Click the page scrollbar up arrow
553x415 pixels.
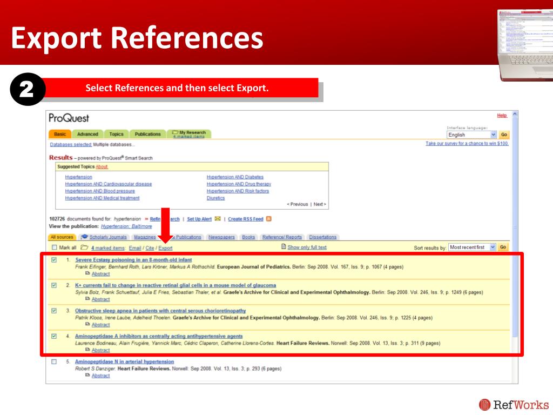click(x=515, y=115)
